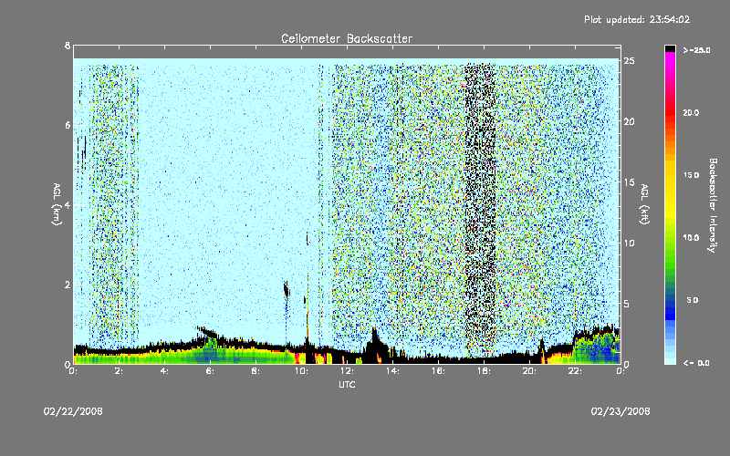Click the '6:' hour tick on UTC axis

(211, 371)
